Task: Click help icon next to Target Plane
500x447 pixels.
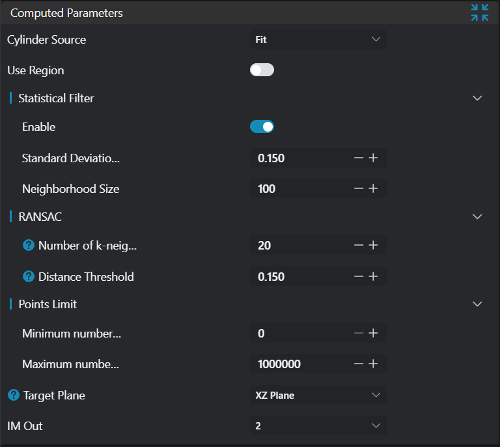Action: click(14, 395)
